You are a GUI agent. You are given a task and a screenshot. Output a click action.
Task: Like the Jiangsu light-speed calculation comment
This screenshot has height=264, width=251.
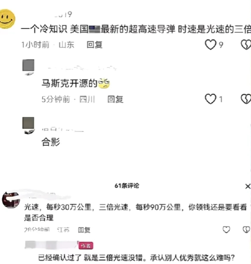coord(226,229)
